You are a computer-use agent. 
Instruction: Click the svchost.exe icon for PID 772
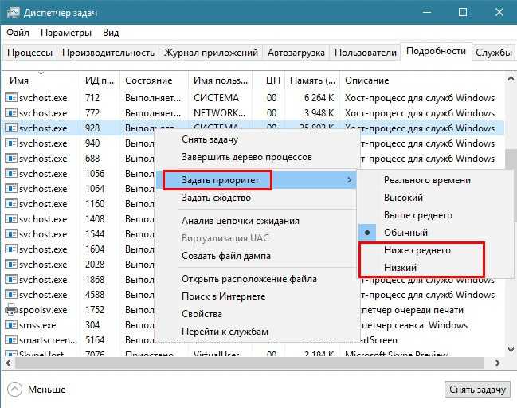11,113
